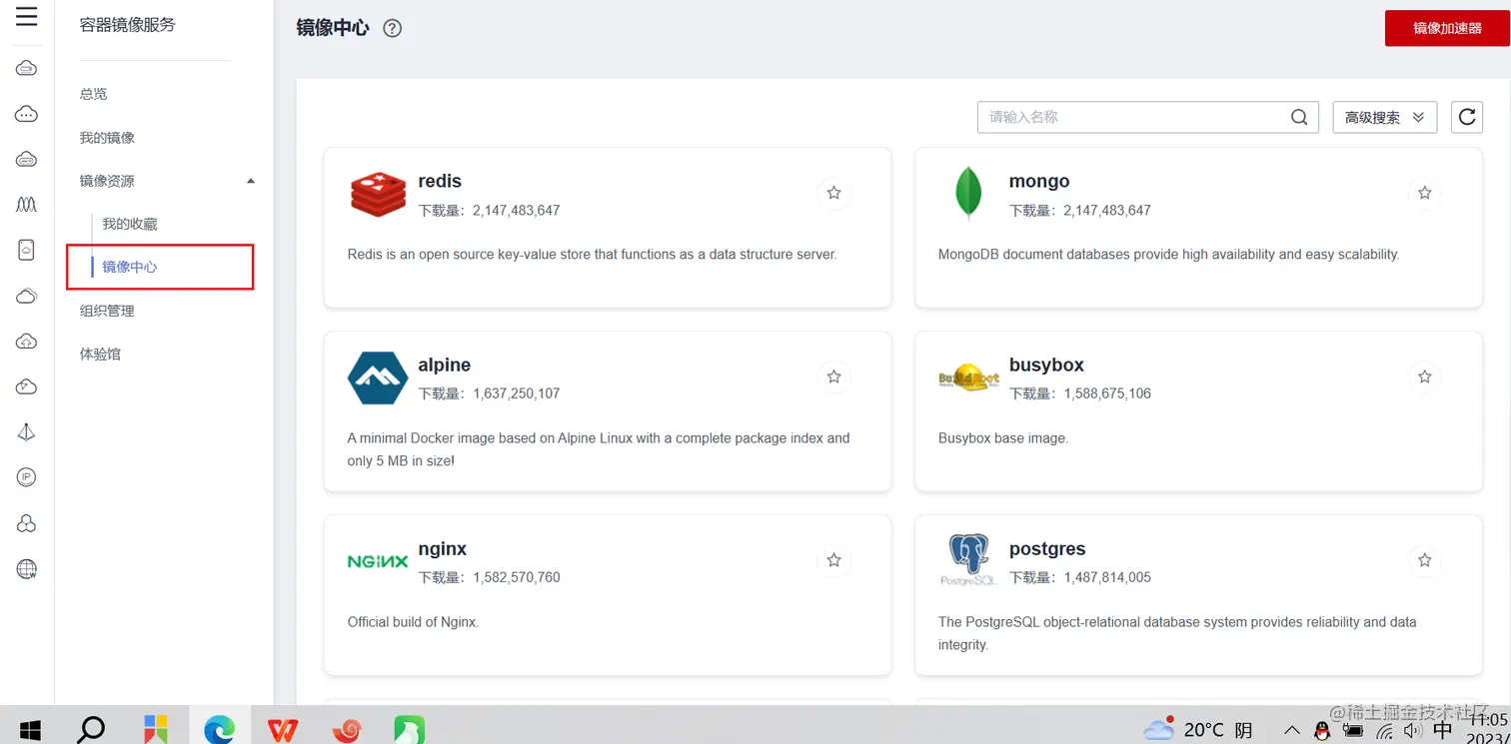Screen dimensions: 1511x744
Task: Open 我的镜像 in sidebar
Action: (107, 138)
